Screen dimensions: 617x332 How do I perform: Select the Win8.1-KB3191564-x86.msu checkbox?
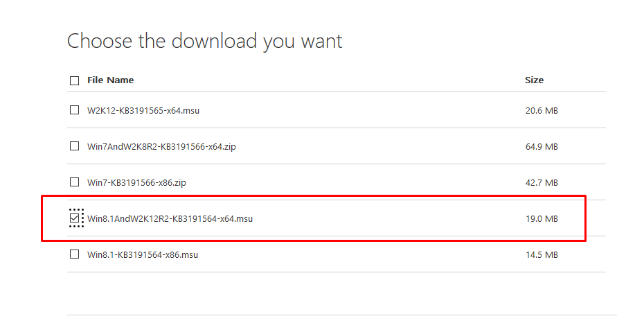coord(74,254)
